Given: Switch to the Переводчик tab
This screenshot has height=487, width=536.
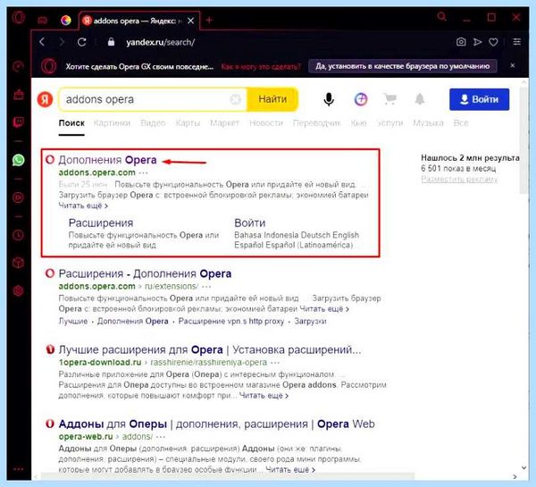Looking at the screenshot, I should (317, 123).
